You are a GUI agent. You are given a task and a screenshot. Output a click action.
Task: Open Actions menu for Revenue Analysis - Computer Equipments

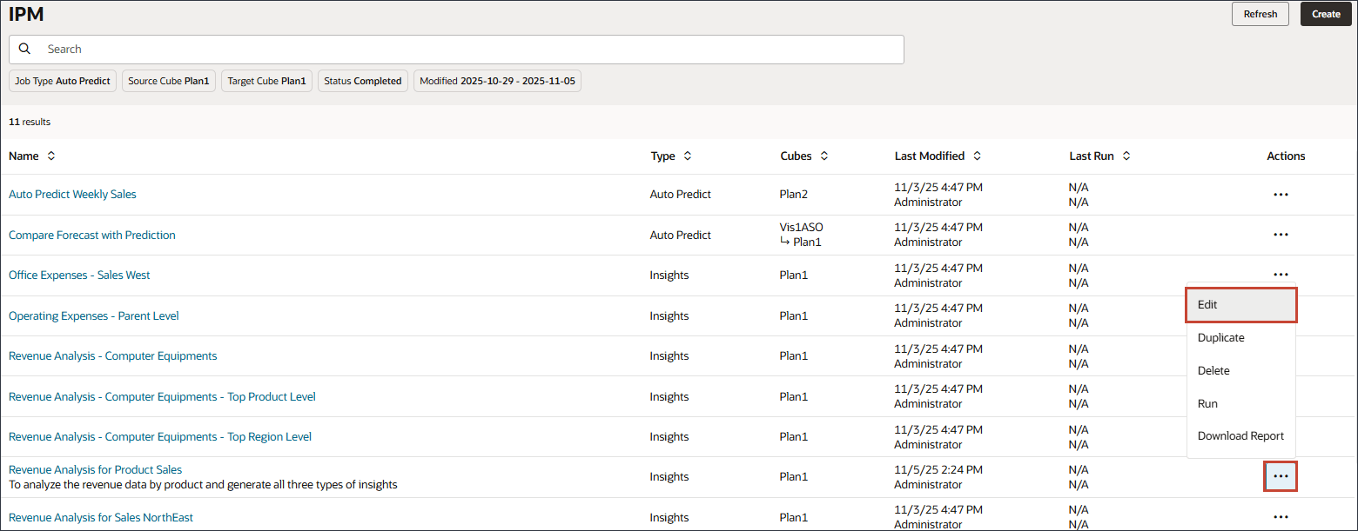click(x=1281, y=355)
